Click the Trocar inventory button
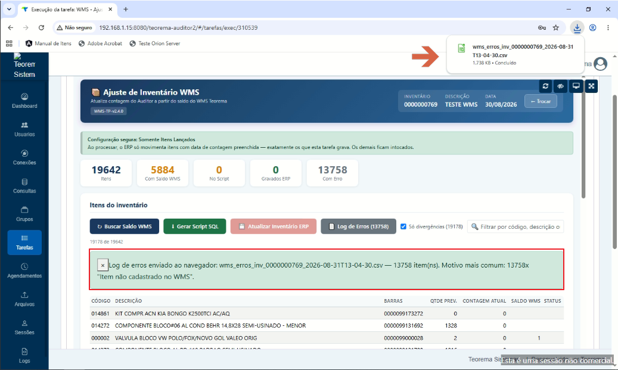Viewport: 618px width, 370px height. 541,101
